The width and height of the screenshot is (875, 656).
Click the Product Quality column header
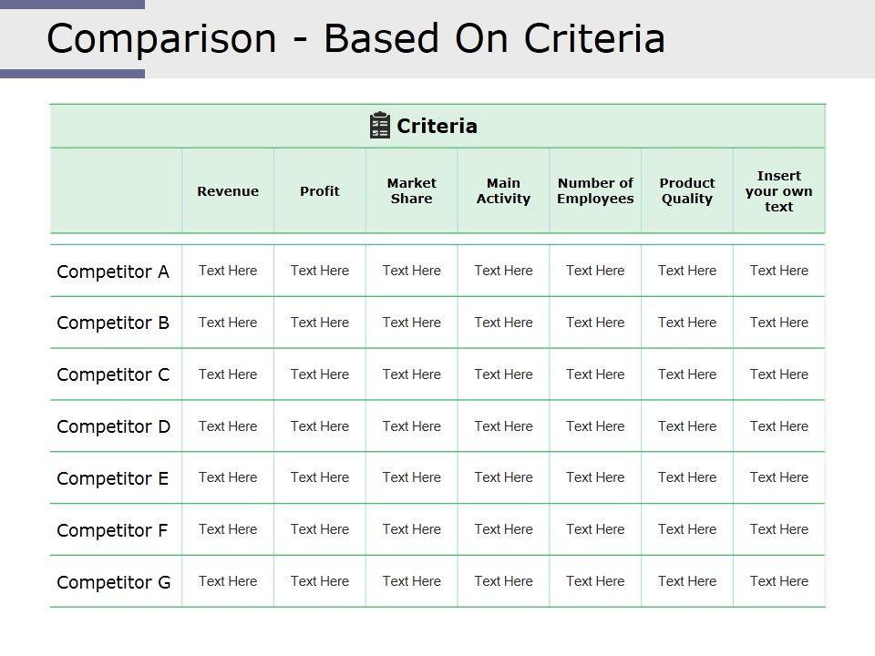point(687,191)
